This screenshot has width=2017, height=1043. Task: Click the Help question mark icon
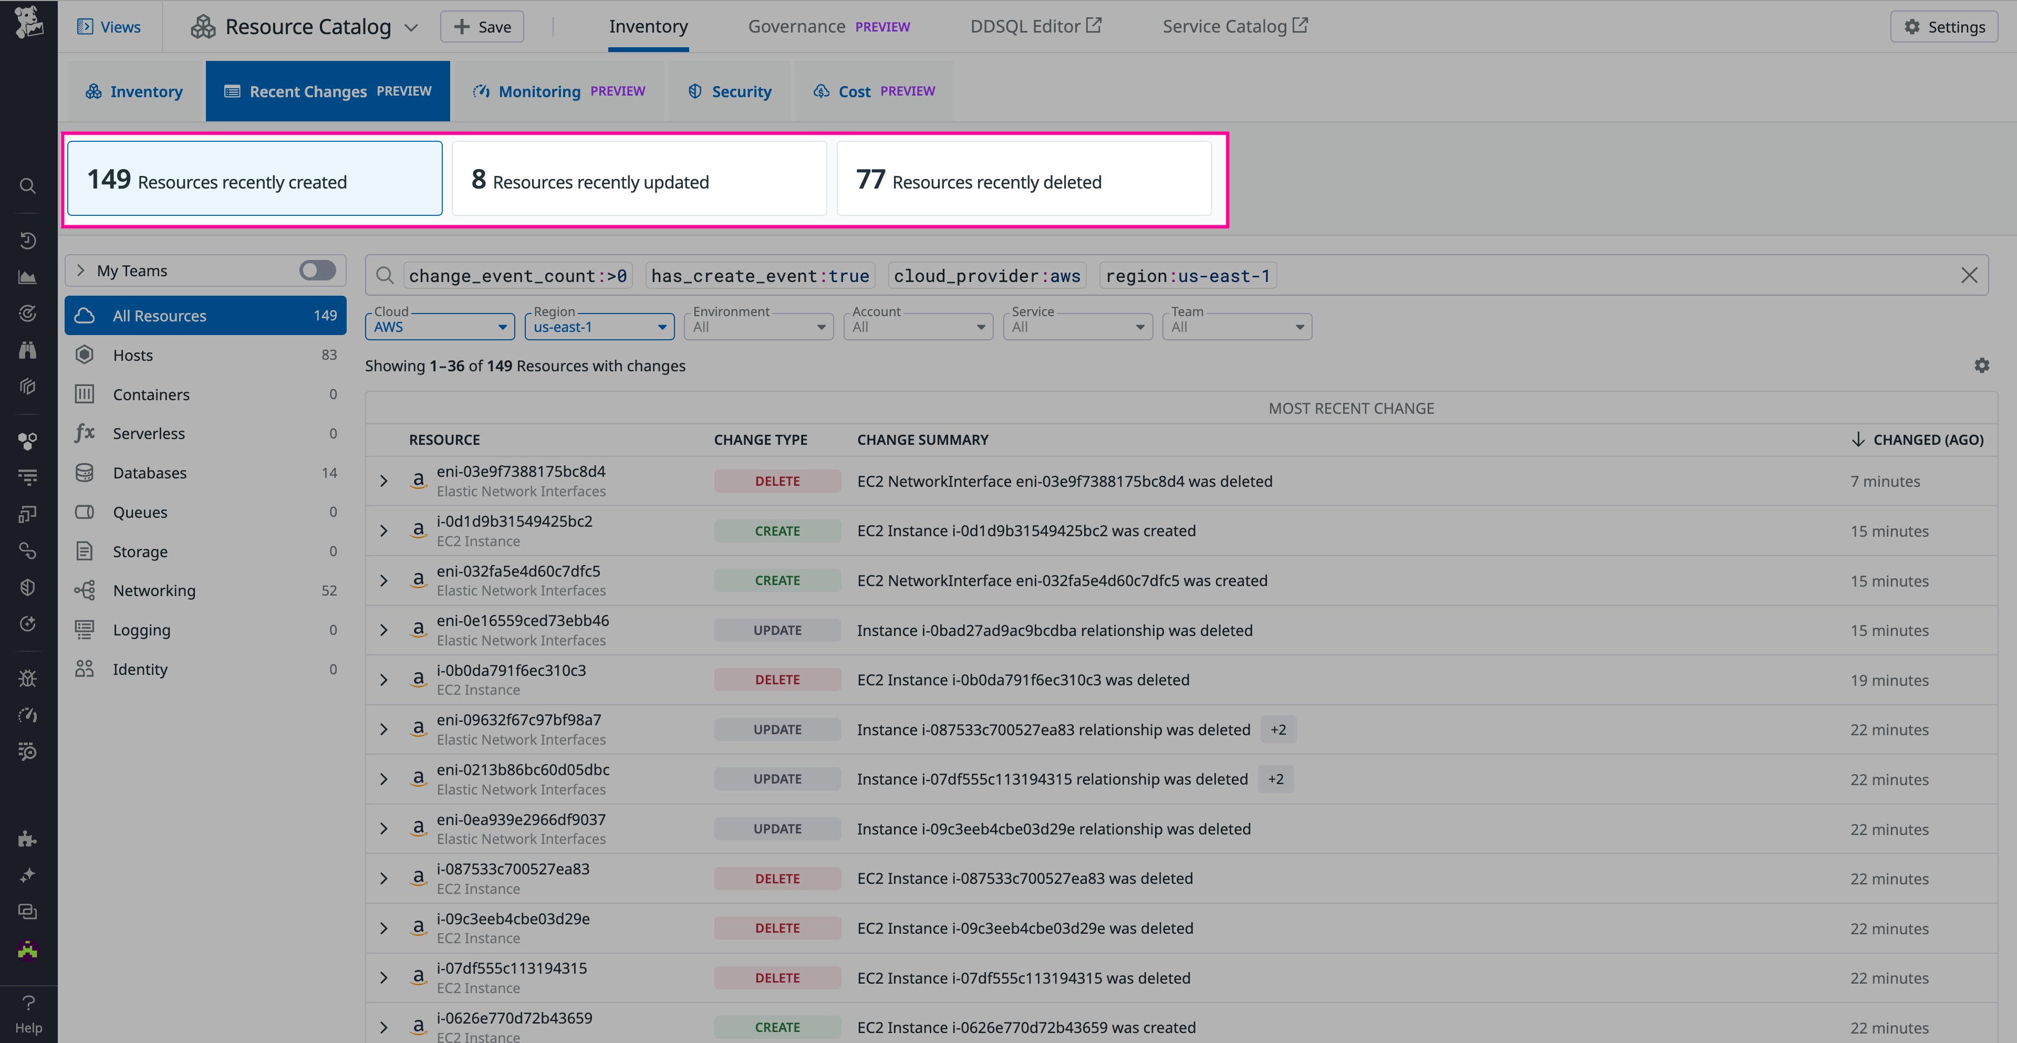click(x=27, y=1003)
